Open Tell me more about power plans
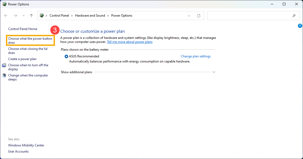Image resolution: width=303 pixels, height=159 pixels. pyautogui.click(x=130, y=42)
